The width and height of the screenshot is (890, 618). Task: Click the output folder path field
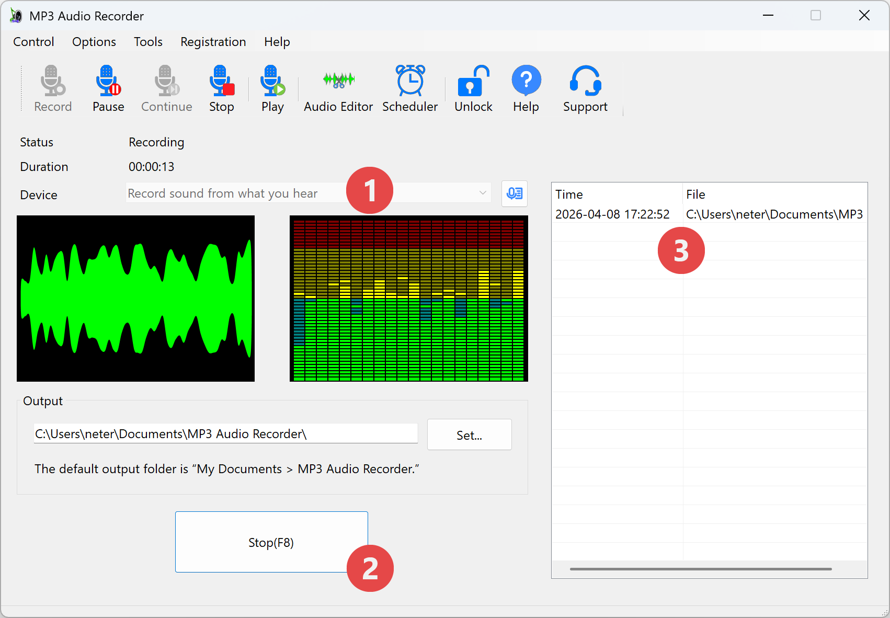tap(226, 434)
